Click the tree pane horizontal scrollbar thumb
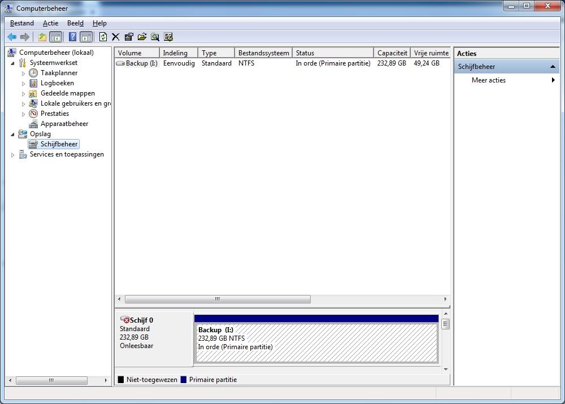 (51, 380)
